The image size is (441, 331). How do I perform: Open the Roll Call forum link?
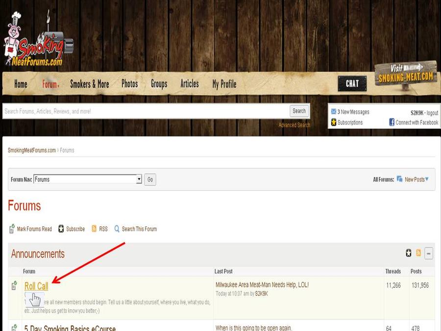coord(36,286)
